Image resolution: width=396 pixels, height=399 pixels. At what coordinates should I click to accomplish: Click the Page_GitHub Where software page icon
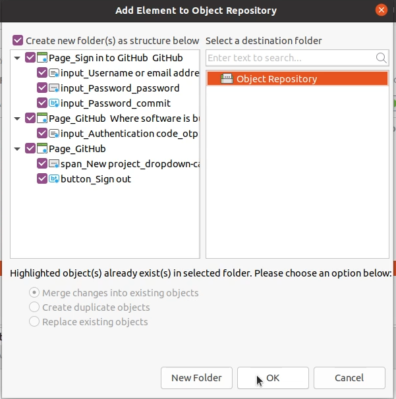pos(42,118)
